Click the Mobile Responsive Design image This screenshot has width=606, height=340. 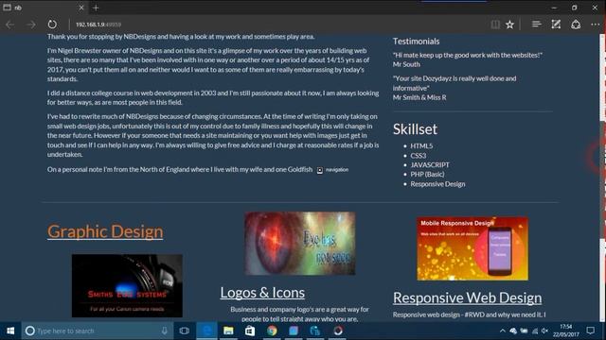coord(472,248)
